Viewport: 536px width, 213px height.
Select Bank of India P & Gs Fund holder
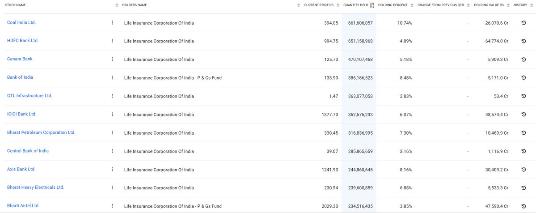click(x=173, y=78)
